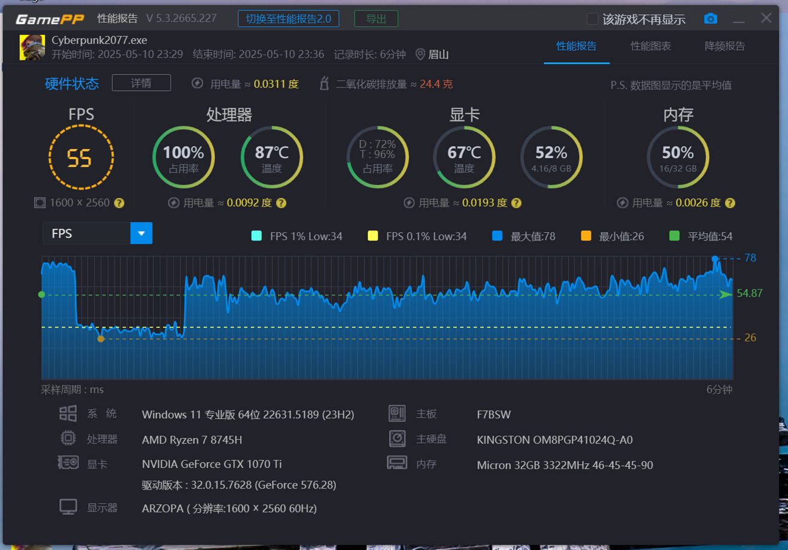This screenshot has height=550, width=788.
Task: Click the location pin icon beside 眉山
Action: [420, 54]
